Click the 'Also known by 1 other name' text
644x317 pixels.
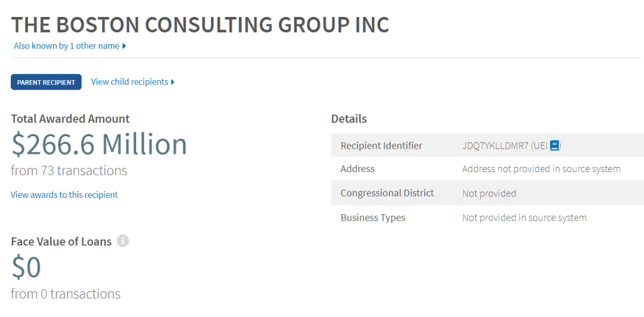point(67,46)
